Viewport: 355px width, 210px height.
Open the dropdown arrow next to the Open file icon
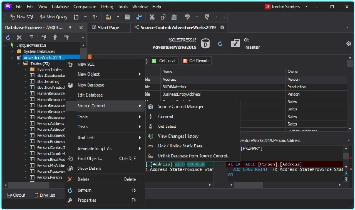(118, 17)
